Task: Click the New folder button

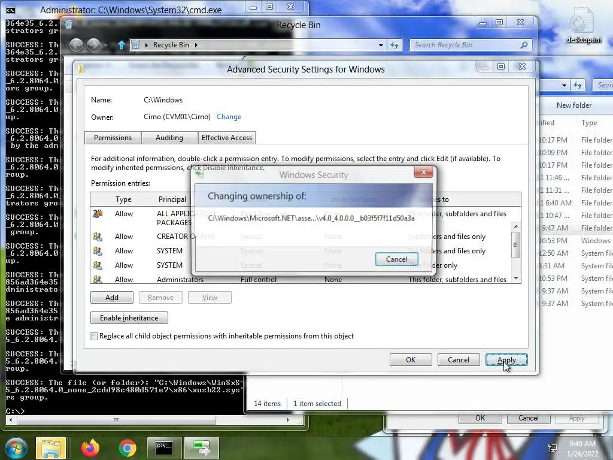Action: tap(574, 105)
